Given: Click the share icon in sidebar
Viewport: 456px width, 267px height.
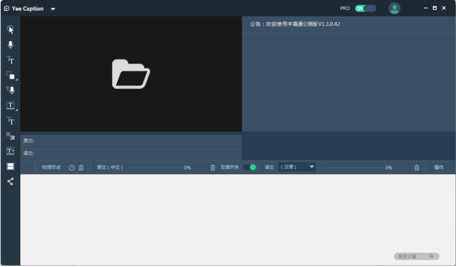Looking at the screenshot, I should click(x=11, y=182).
